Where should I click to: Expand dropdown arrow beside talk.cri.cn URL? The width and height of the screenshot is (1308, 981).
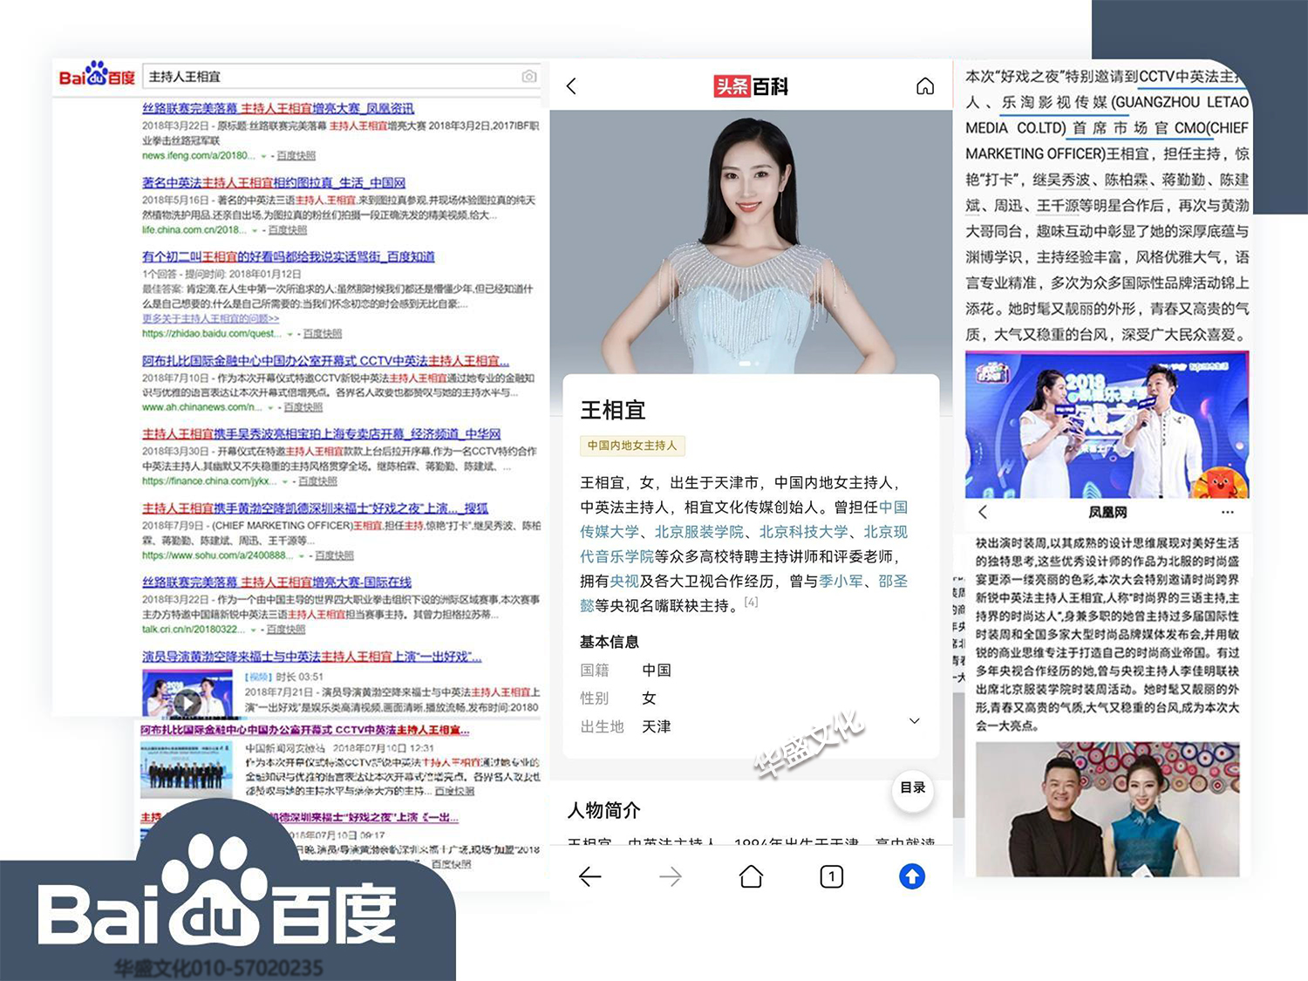[x=254, y=630]
